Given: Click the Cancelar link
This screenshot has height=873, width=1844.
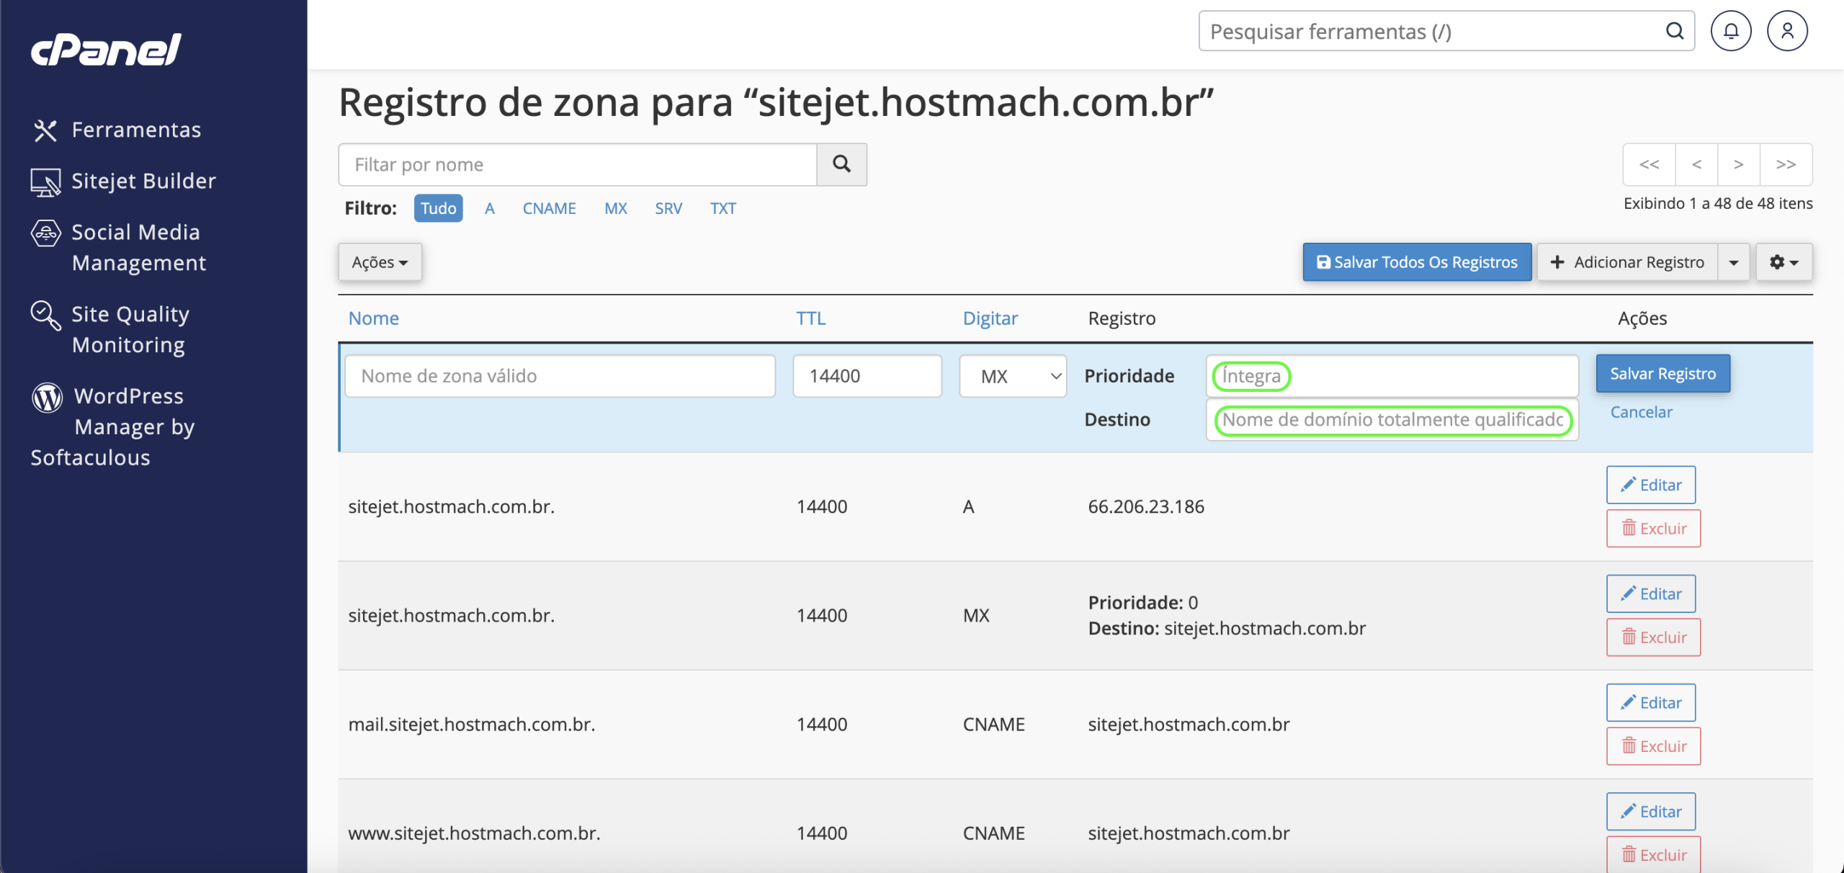Looking at the screenshot, I should click(1641, 412).
